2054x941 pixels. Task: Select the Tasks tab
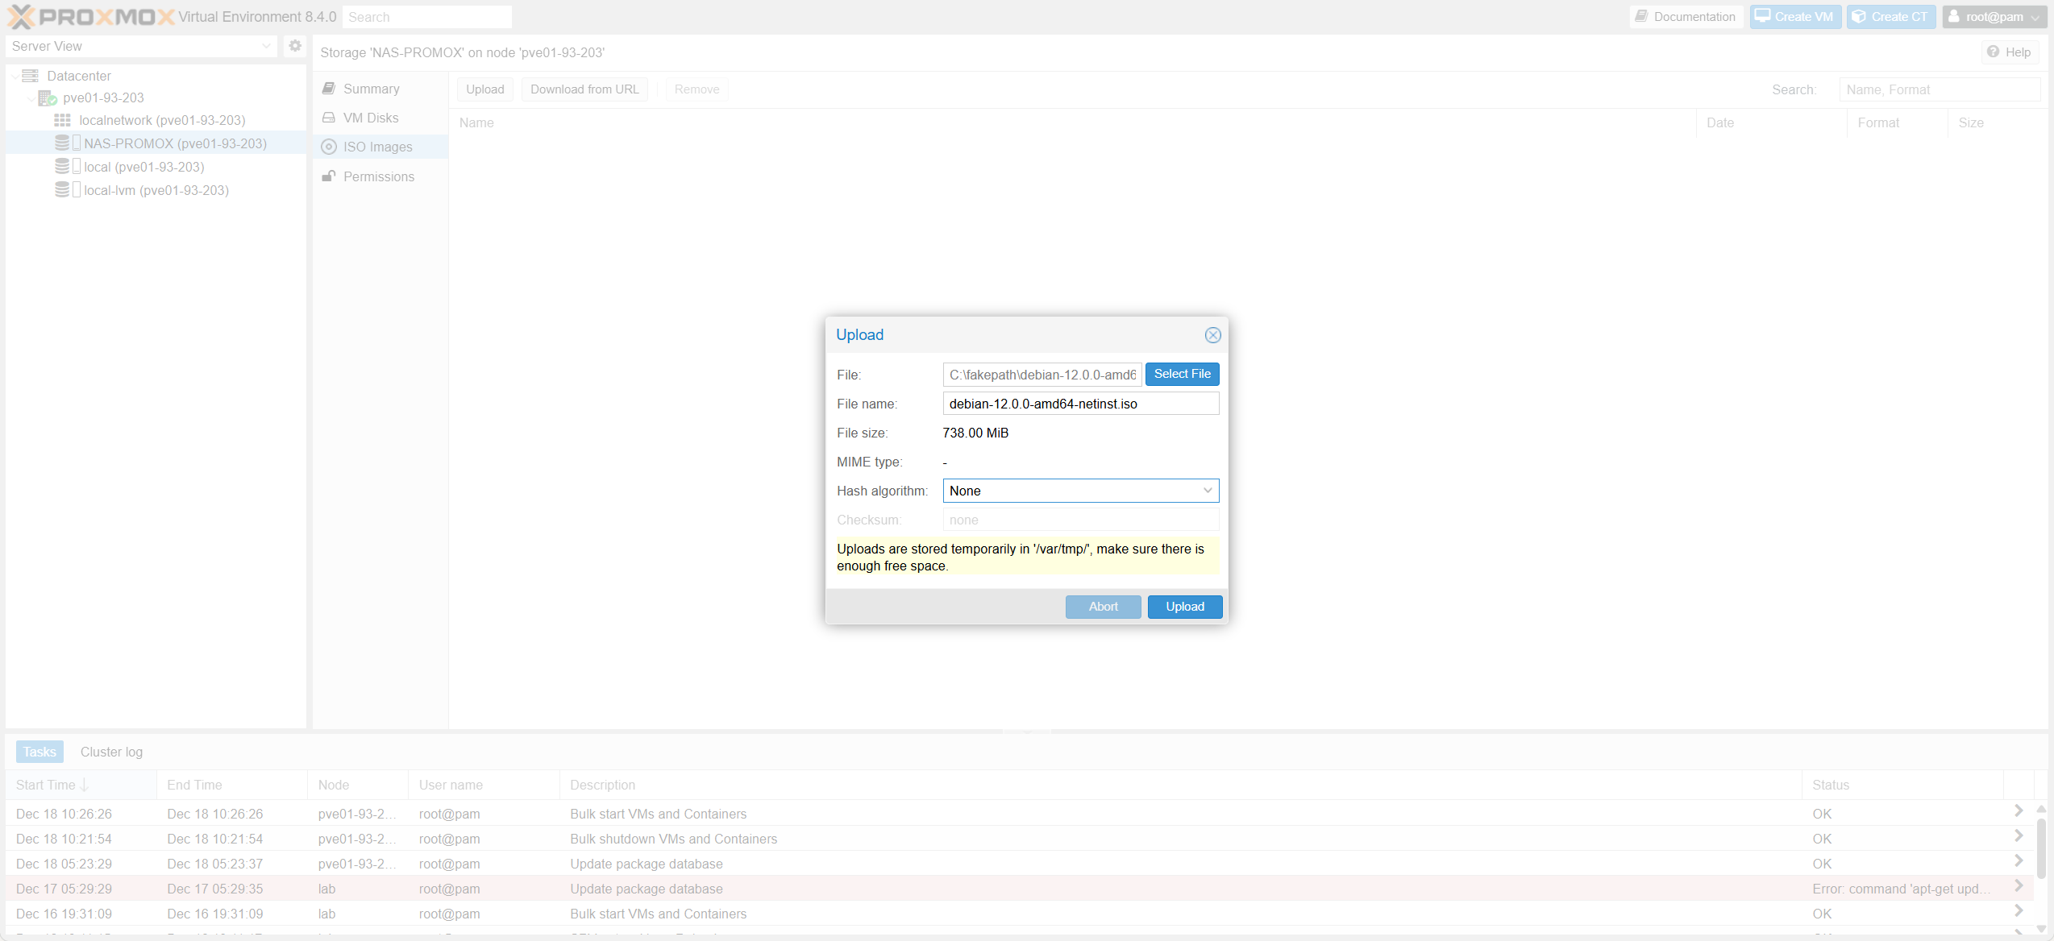(39, 751)
